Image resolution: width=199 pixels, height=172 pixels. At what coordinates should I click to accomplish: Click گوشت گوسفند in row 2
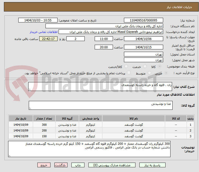(x=134, y=130)
